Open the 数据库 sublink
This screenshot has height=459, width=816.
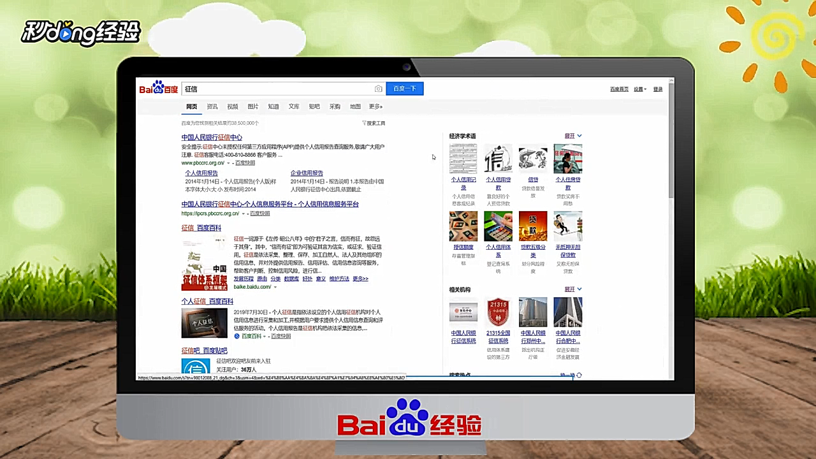click(x=291, y=279)
